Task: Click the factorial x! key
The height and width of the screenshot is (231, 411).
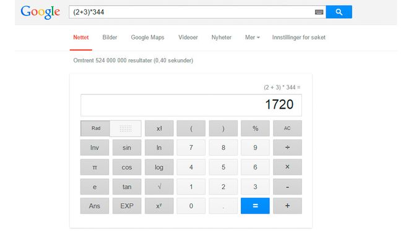Action: (159, 128)
